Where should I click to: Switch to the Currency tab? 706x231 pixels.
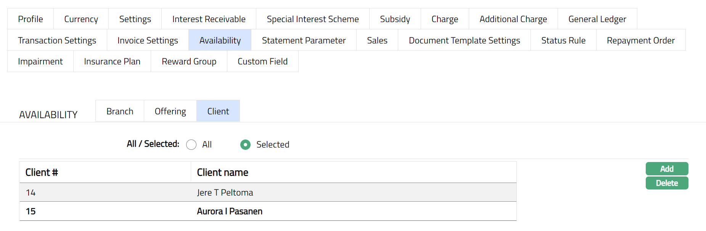pos(81,19)
